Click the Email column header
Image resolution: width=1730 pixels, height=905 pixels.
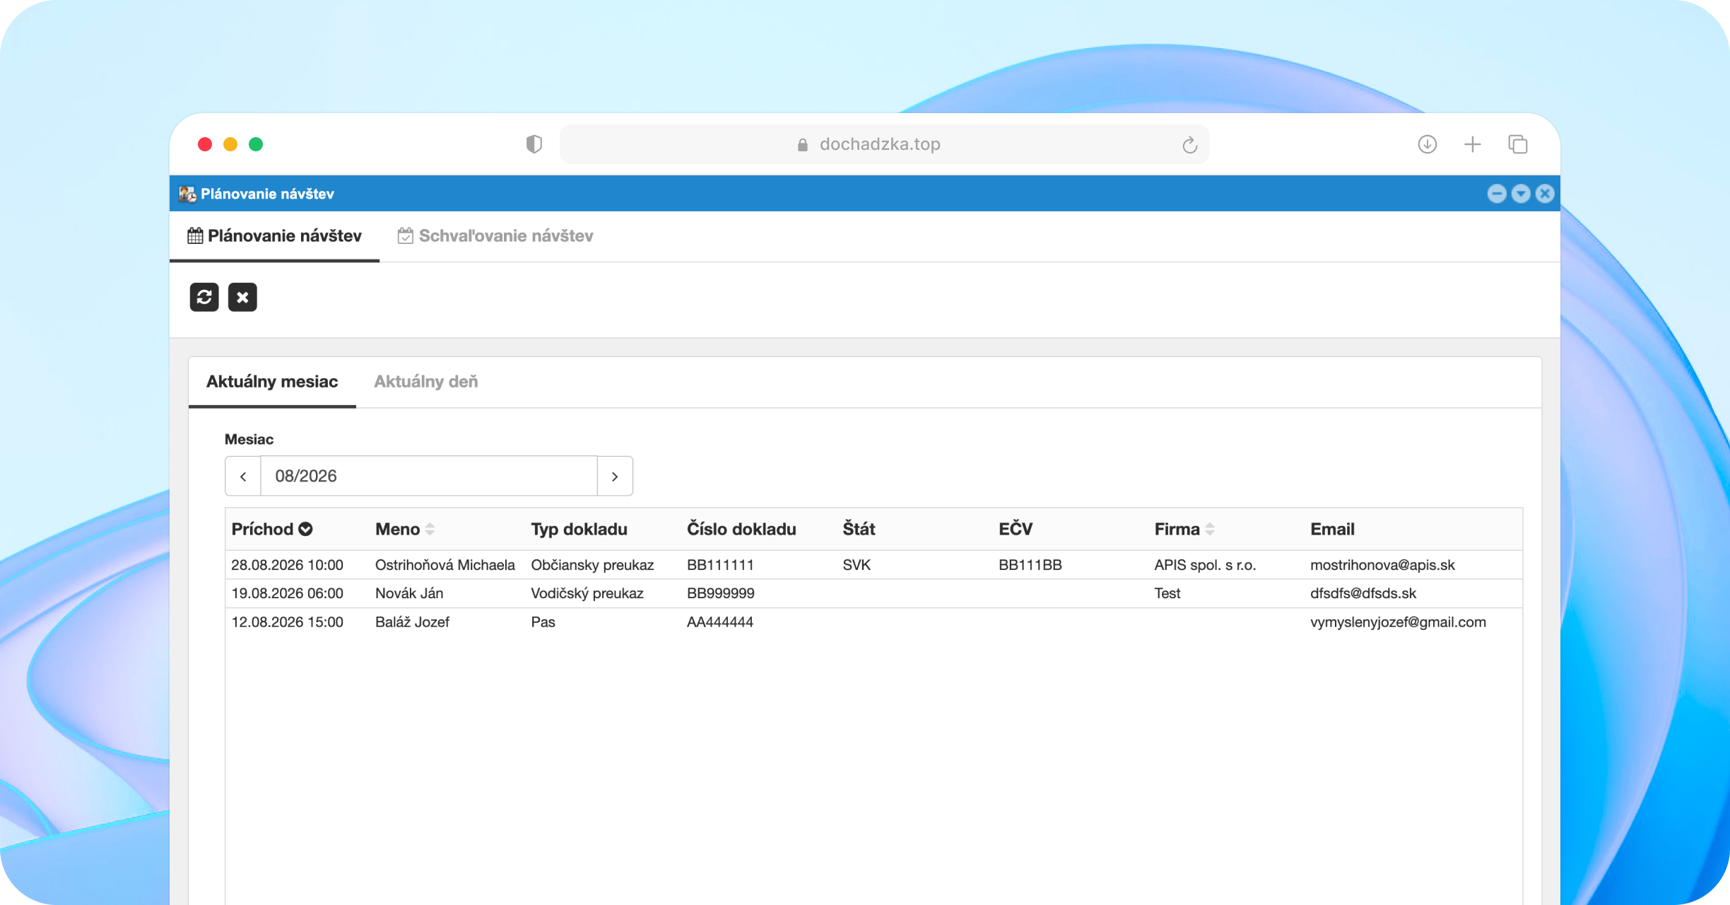1332,529
